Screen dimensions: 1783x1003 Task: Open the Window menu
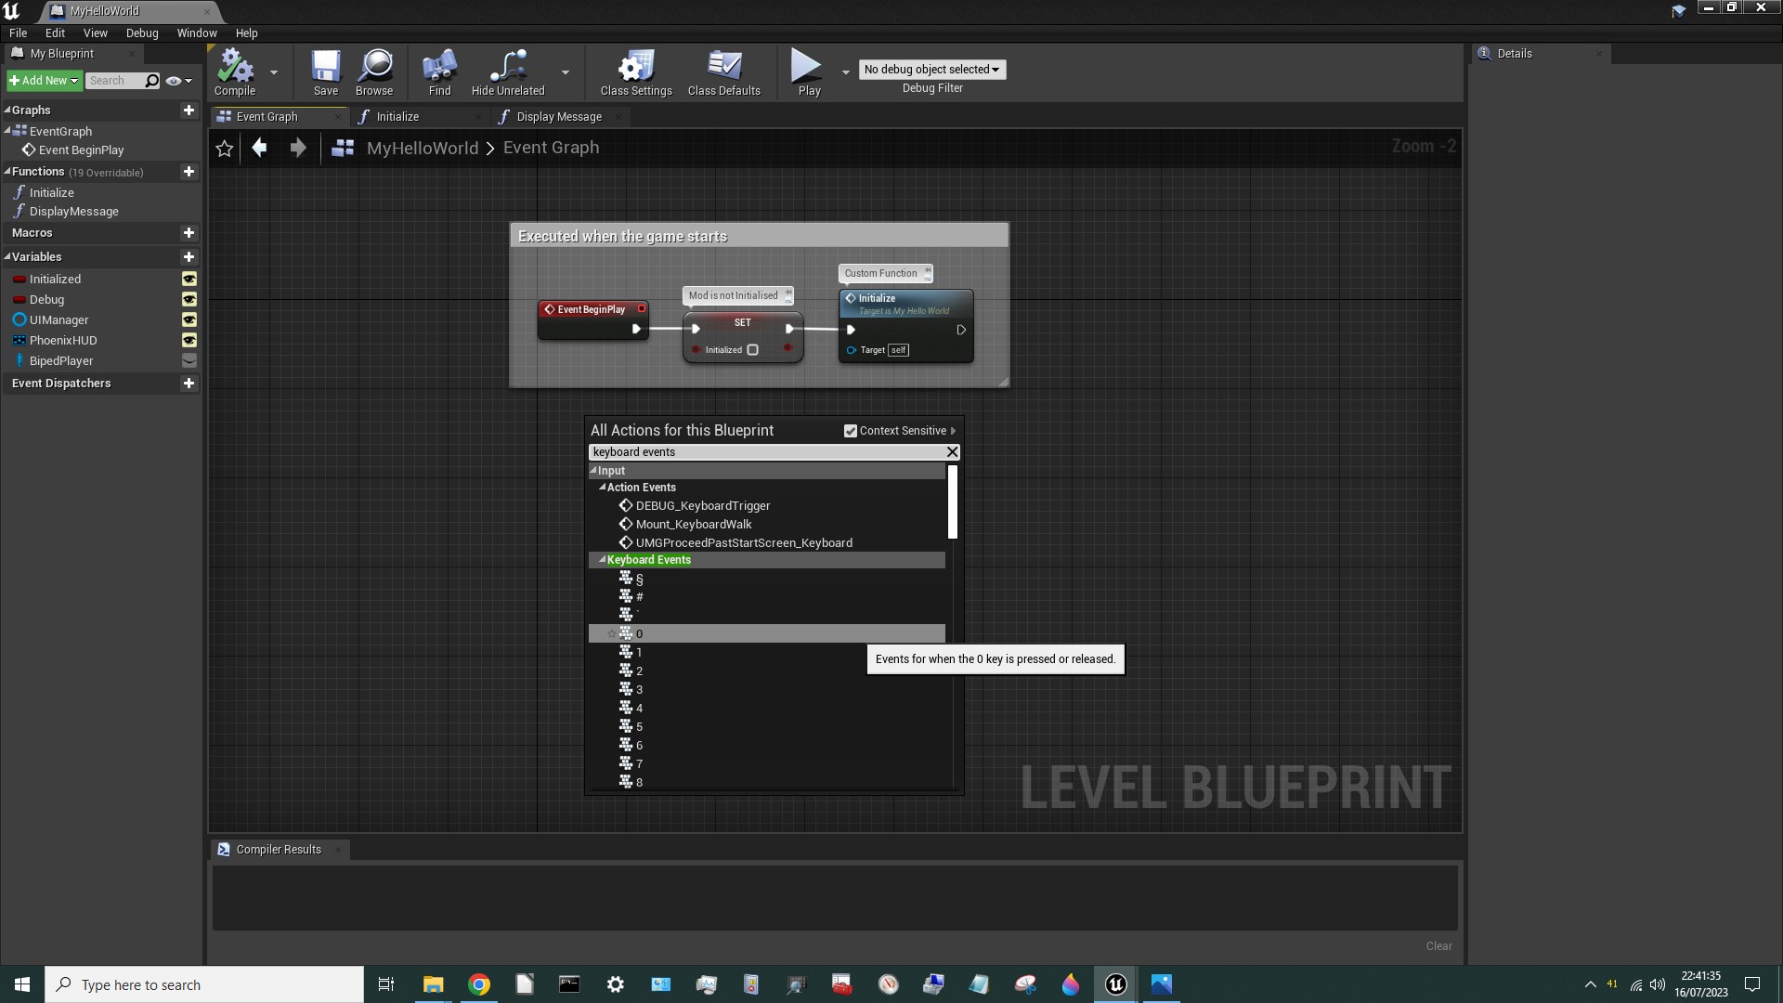coord(197,33)
